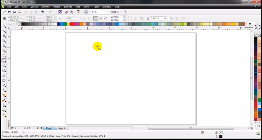Click the zoom navigator magnifier button
Screen dimensions: 262x140
[x=252, y=128]
